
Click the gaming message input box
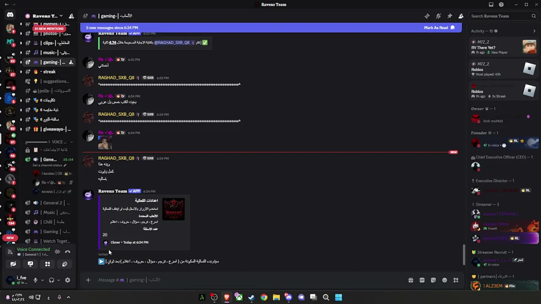click(x=249, y=280)
